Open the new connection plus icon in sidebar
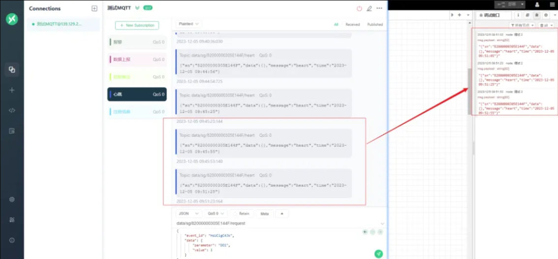The width and height of the screenshot is (558, 259). [12, 90]
